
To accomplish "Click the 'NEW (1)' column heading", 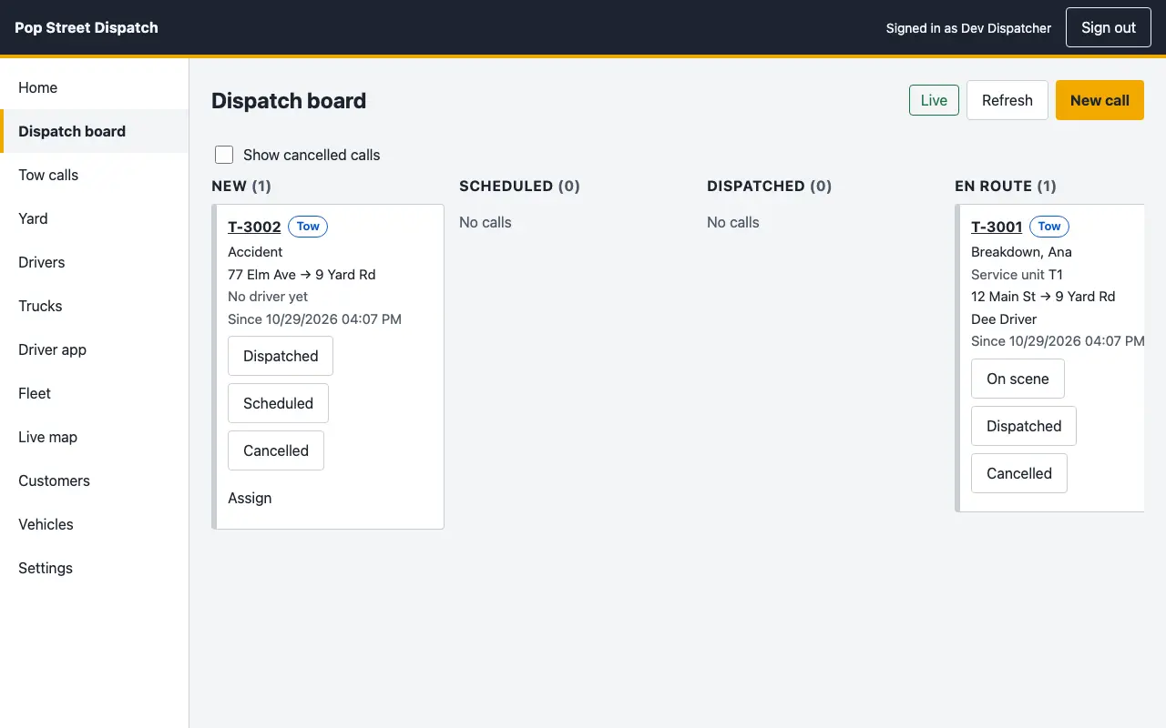I will tap(241, 186).
